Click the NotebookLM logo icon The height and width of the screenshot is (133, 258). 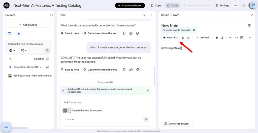(x=6, y=6)
